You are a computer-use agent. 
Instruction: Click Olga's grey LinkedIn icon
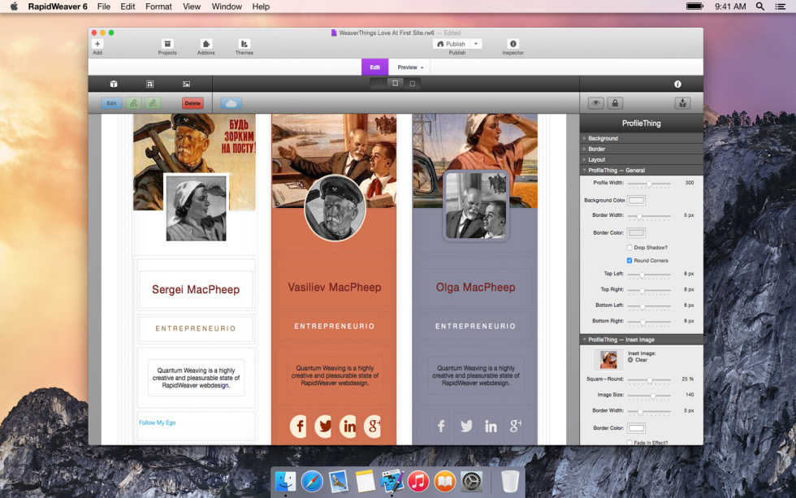[491, 426]
